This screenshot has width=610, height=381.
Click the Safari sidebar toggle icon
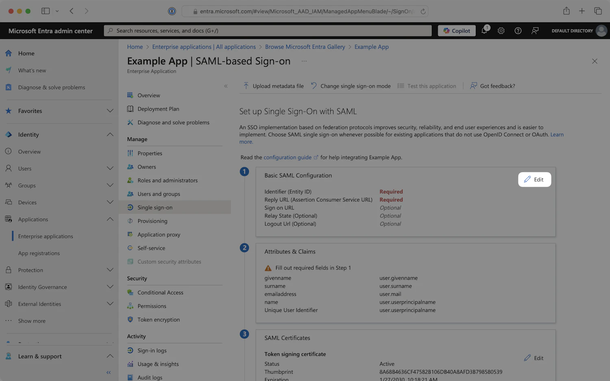point(46,11)
